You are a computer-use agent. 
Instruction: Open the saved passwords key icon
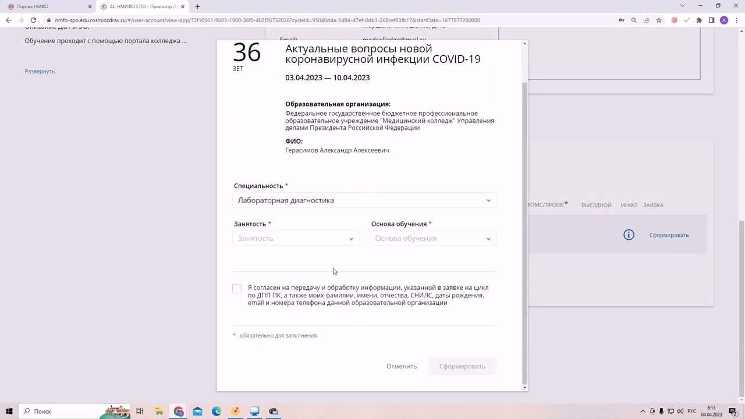click(x=622, y=20)
